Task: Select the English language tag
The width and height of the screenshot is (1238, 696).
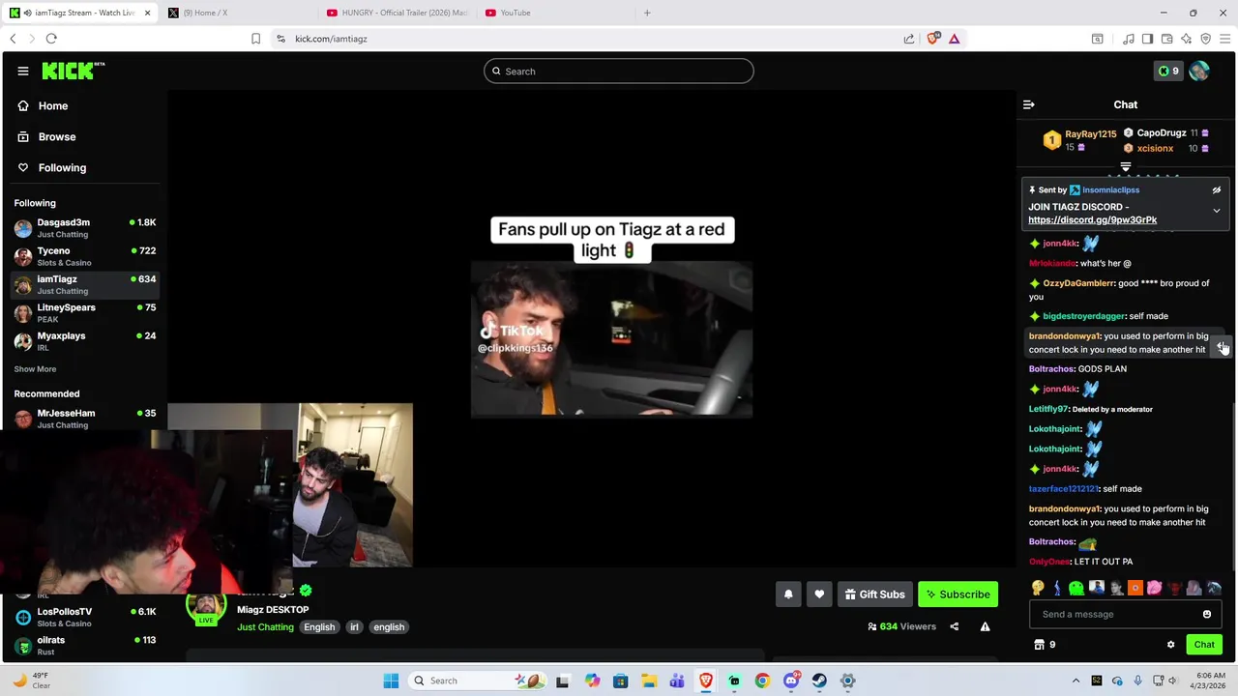Action: pyautogui.click(x=319, y=627)
